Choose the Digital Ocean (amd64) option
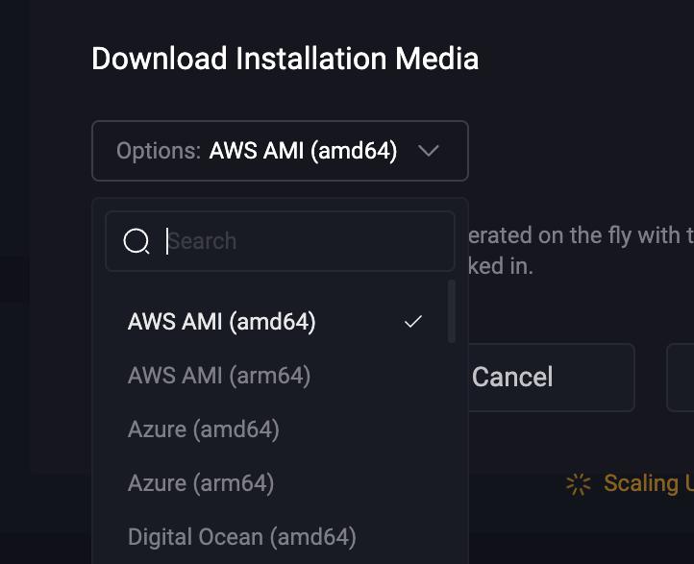Image resolution: width=694 pixels, height=564 pixels. coord(275,537)
